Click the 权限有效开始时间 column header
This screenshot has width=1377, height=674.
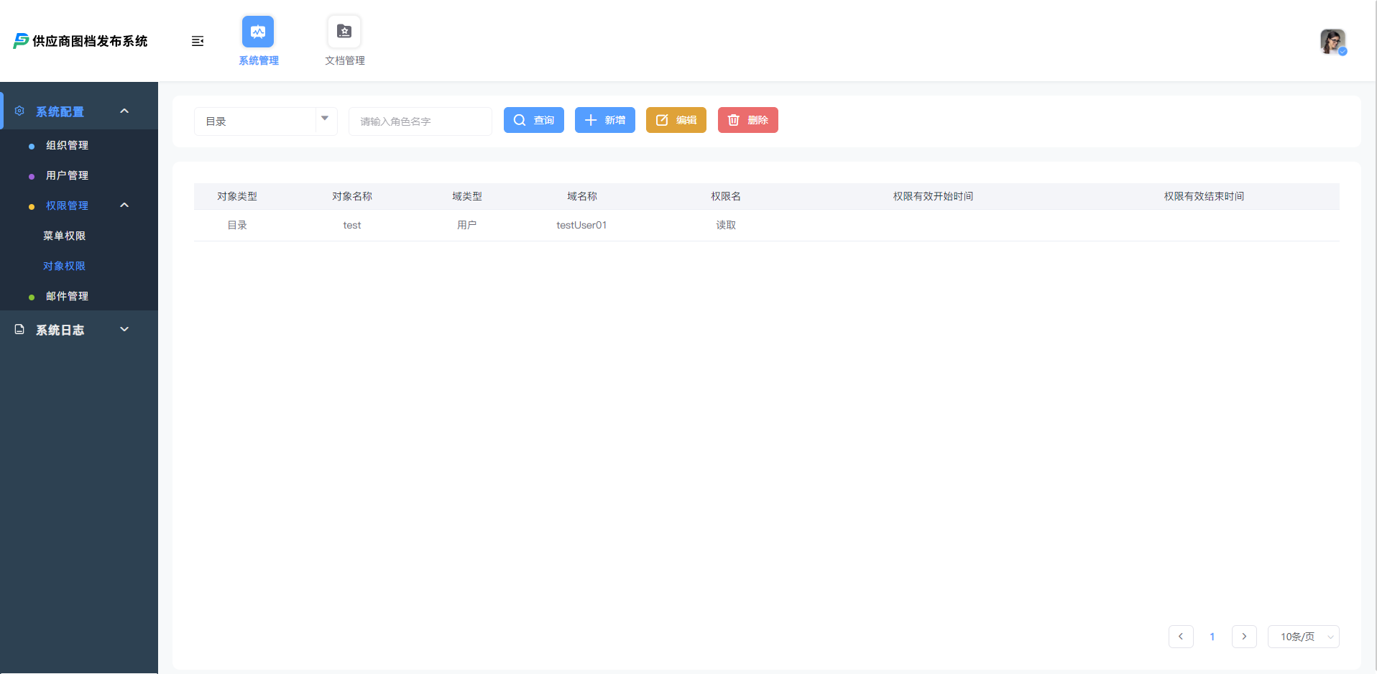pyautogui.click(x=933, y=196)
